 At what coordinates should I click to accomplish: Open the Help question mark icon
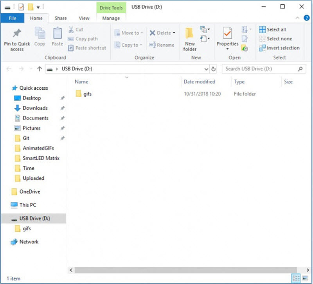pos(306,18)
